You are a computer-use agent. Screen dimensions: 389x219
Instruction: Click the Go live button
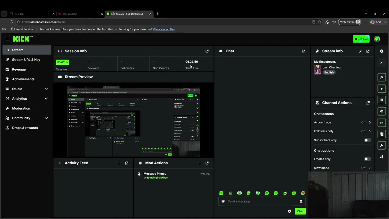361,39
